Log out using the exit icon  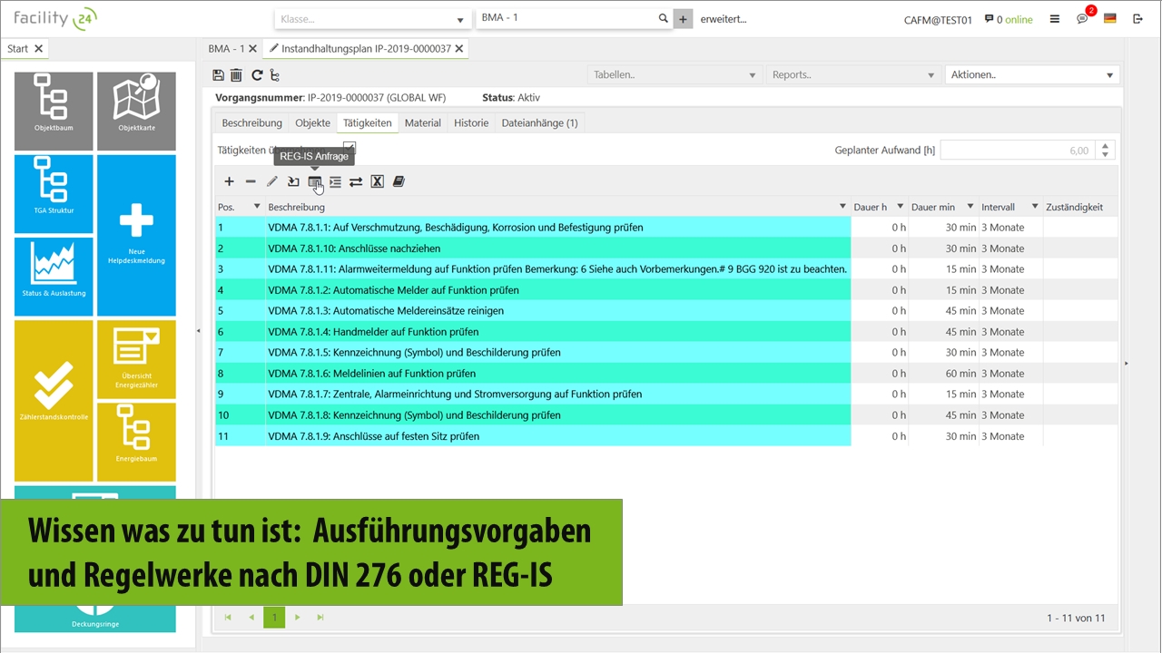(x=1137, y=19)
